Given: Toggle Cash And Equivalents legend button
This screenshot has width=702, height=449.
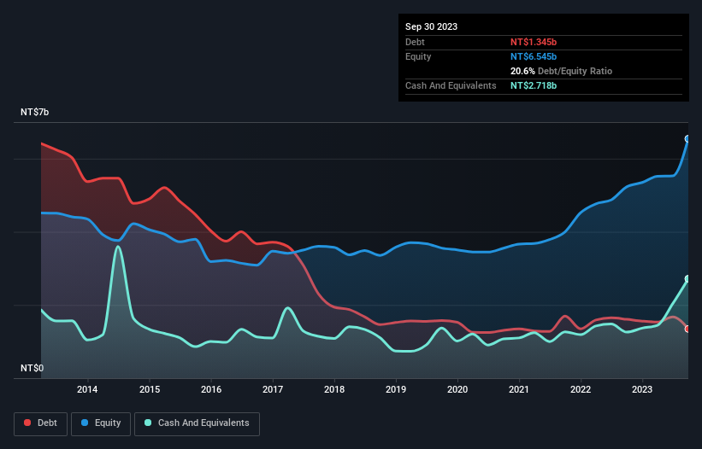Looking at the screenshot, I should [x=197, y=423].
